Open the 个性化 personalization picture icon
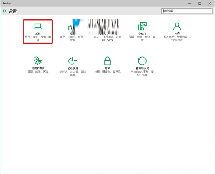The height and width of the screenshot is (174, 215). pyautogui.click(x=142, y=26)
